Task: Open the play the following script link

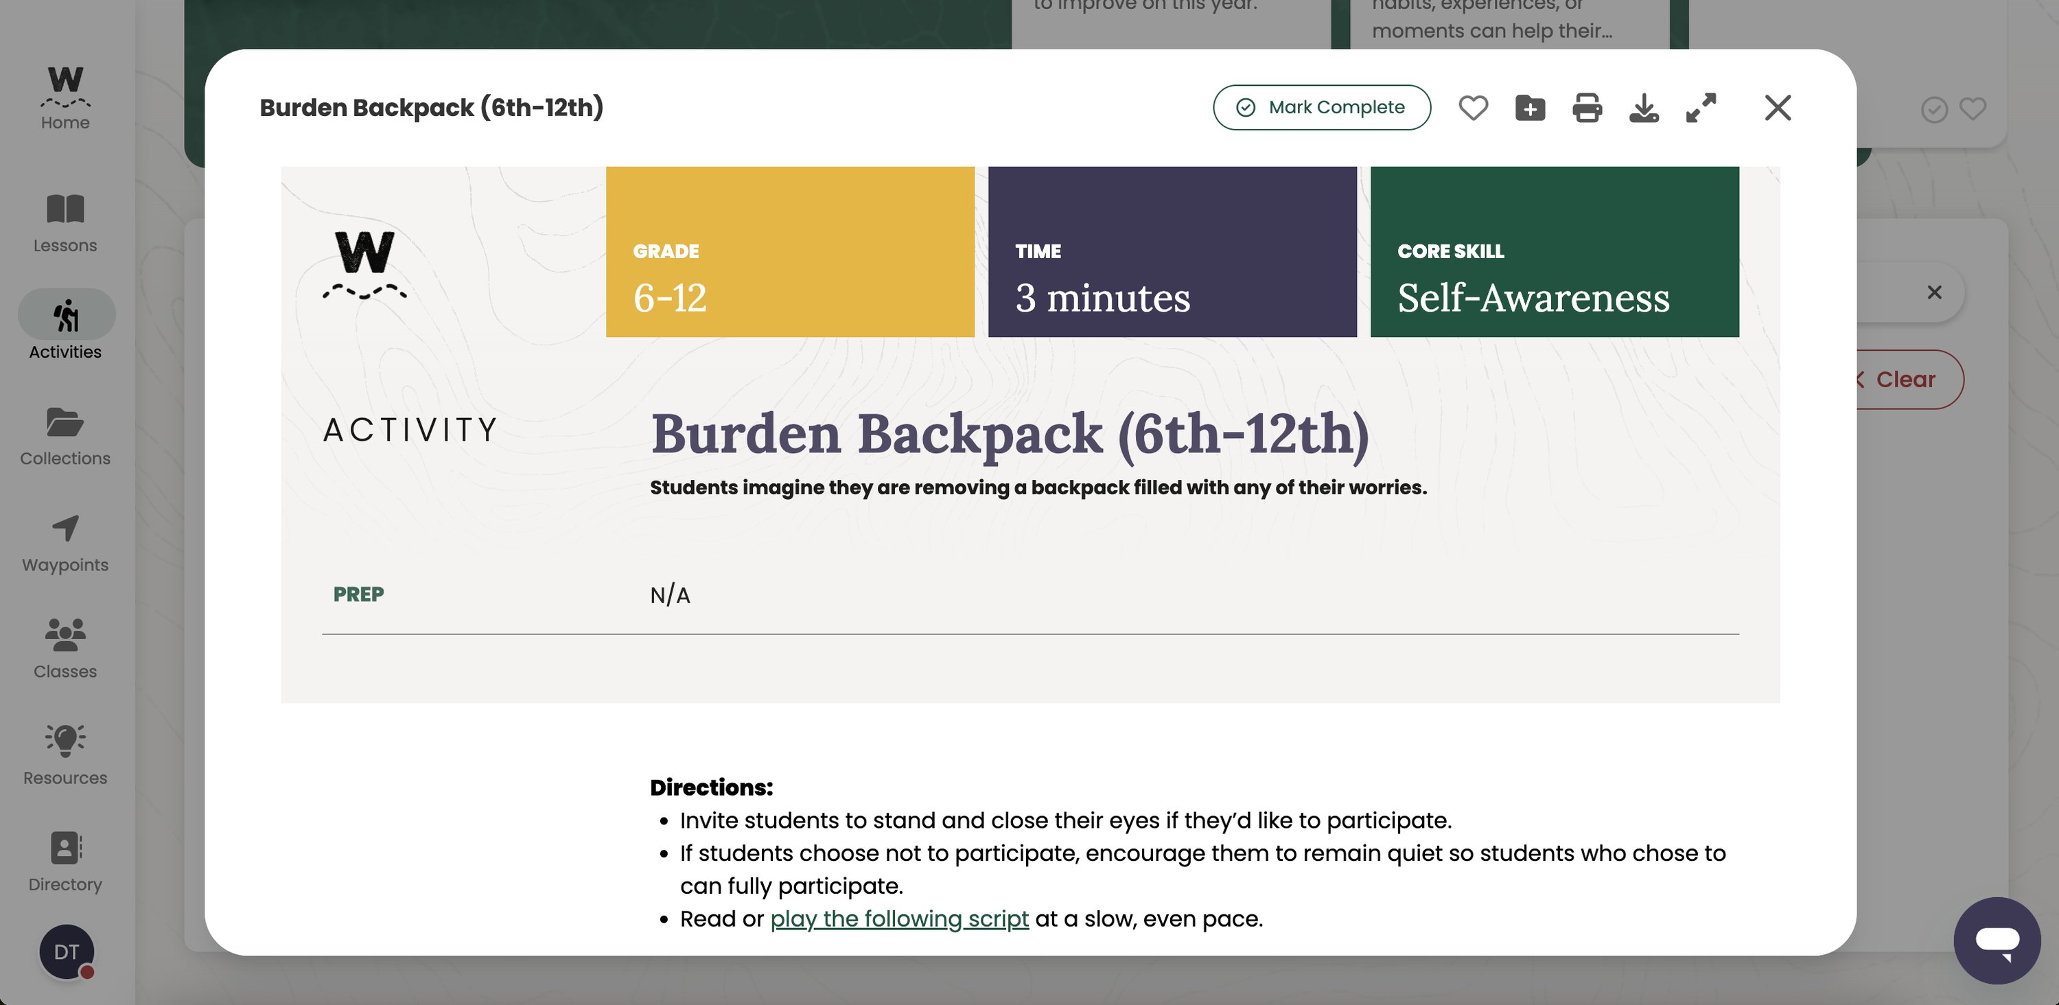Action: (898, 919)
